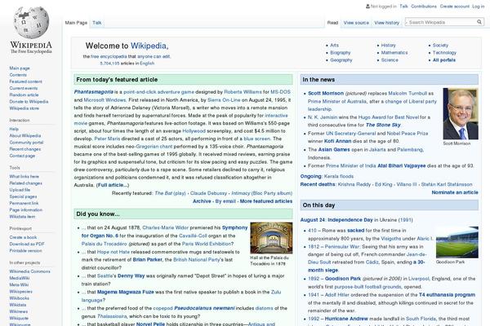This screenshot has width=490, height=326.
Task: Open Kerala floods ongoing link
Action: click(x=339, y=176)
